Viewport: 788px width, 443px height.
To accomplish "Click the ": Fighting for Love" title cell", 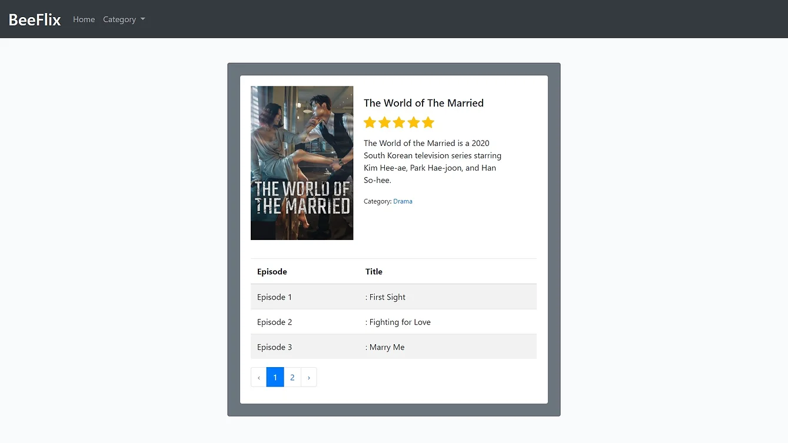I will tap(448, 322).
